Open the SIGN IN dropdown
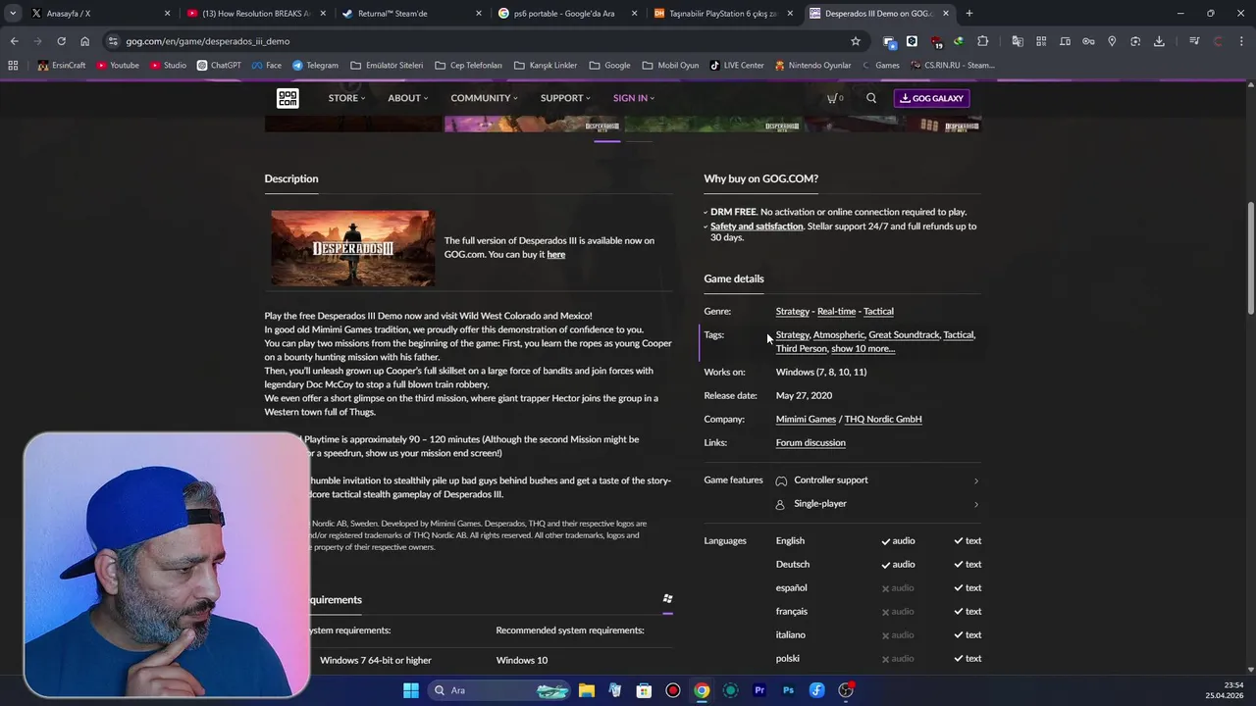 coord(633,98)
